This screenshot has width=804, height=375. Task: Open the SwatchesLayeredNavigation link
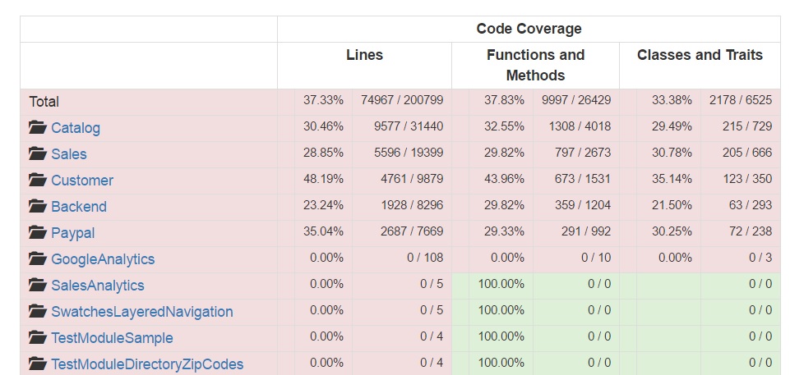pos(142,312)
